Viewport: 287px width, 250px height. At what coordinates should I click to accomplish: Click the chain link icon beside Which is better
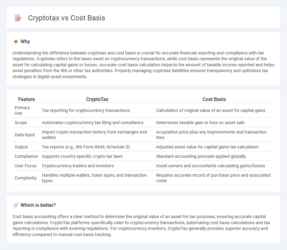16,205
